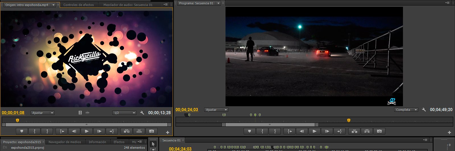Screen dimensions: 455x151
Task: Step back one frame in Program monitor
Action: click(302, 131)
